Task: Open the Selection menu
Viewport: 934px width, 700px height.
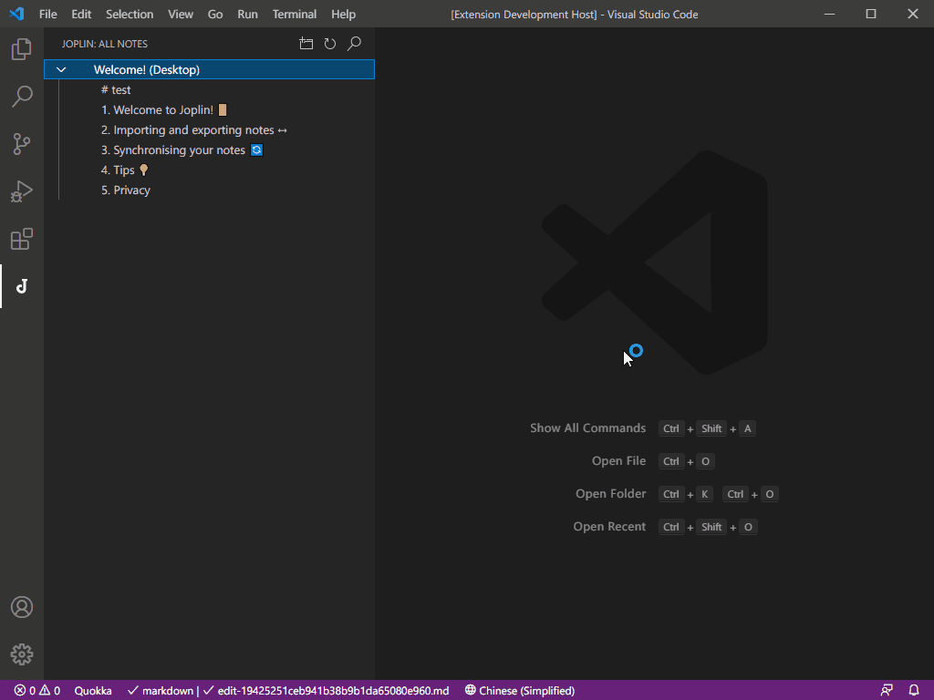Action: 130,15
